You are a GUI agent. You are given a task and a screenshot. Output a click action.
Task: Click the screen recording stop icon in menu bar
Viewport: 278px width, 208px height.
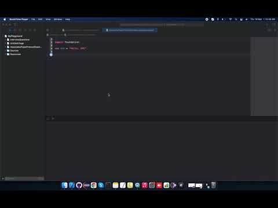click(x=207, y=20)
